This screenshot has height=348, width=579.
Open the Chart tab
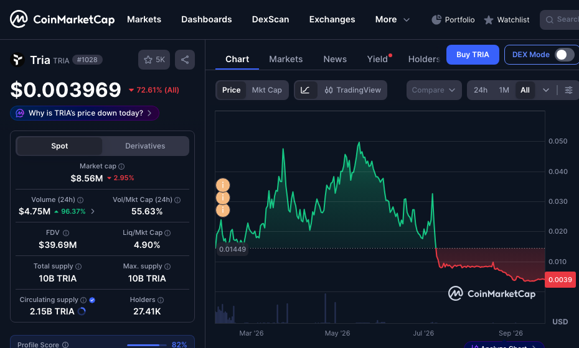(237, 59)
